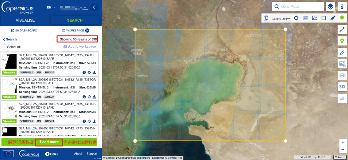
Task: Show product info for the T38TQR result
Action: 84,97
